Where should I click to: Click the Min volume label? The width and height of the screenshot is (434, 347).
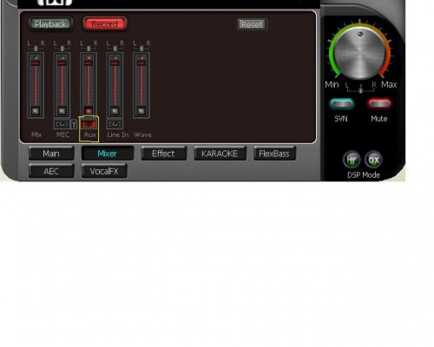332,85
